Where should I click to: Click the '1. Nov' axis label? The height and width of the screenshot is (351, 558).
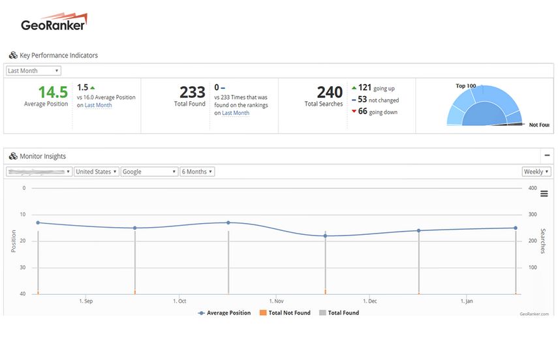pos(276,301)
